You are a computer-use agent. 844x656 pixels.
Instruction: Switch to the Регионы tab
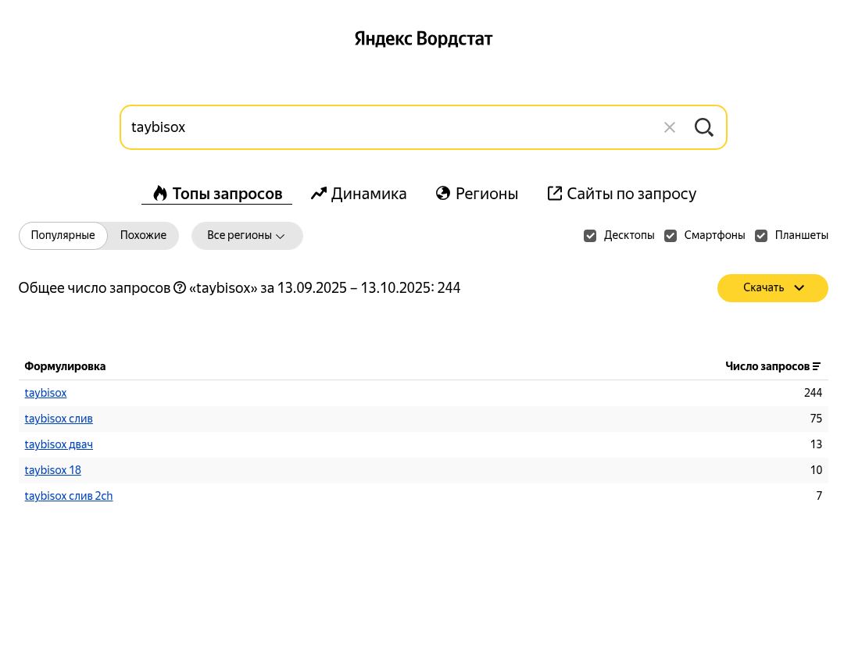tap(477, 194)
